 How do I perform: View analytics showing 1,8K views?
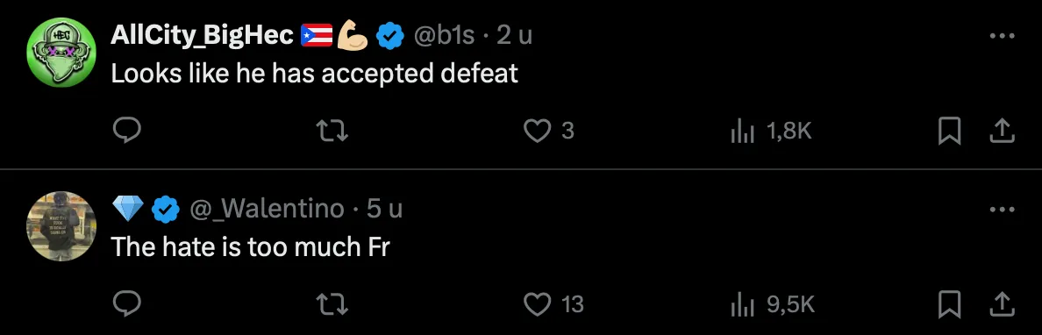[772, 131]
